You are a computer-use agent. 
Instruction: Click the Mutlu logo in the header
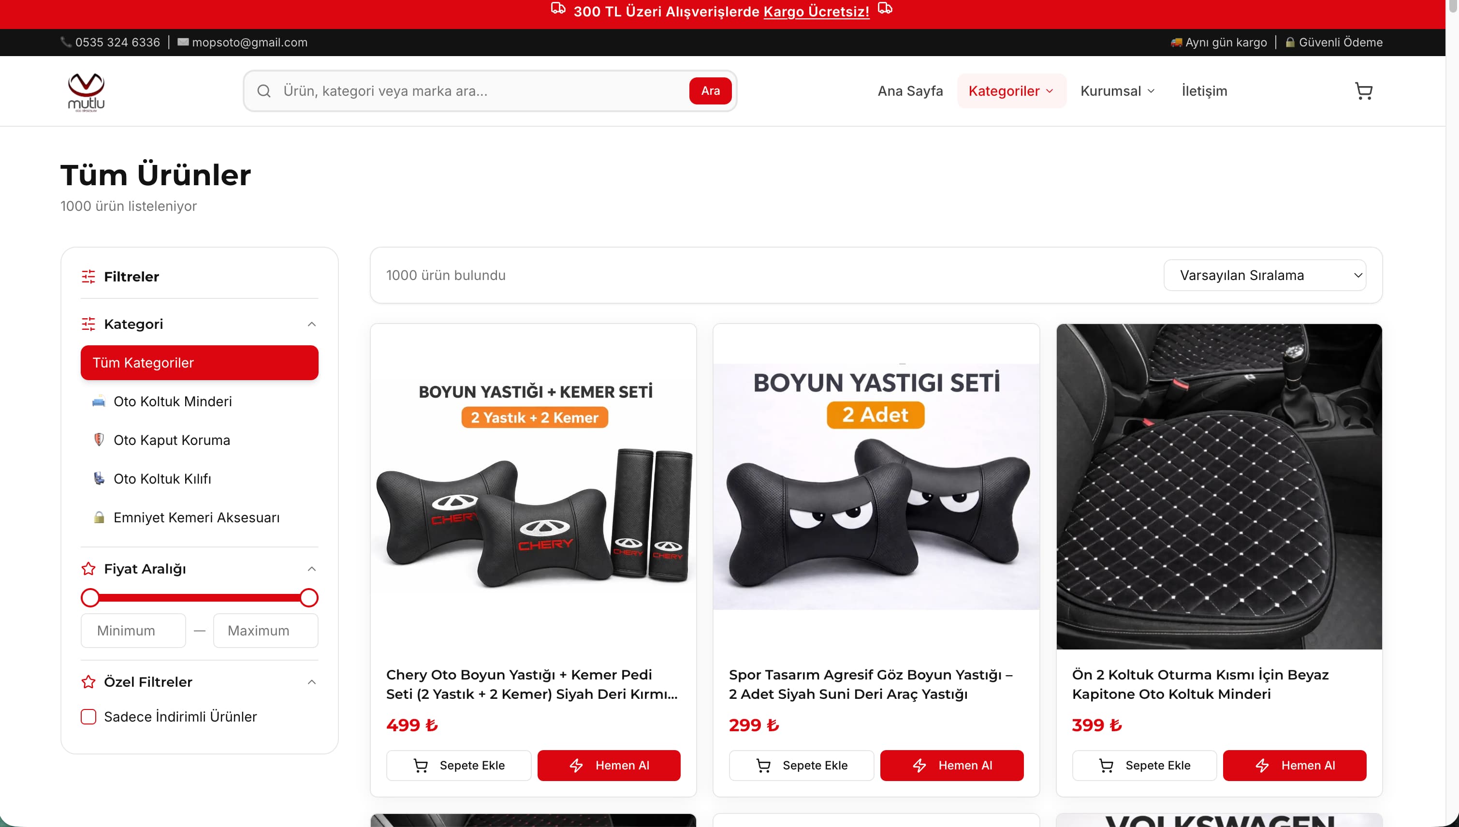pyautogui.click(x=86, y=91)
